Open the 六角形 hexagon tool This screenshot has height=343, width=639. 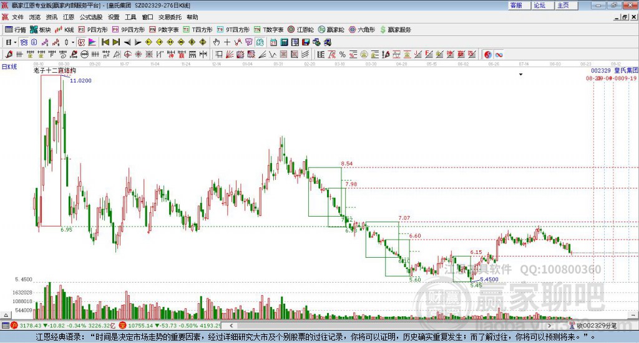coord(362,30)
